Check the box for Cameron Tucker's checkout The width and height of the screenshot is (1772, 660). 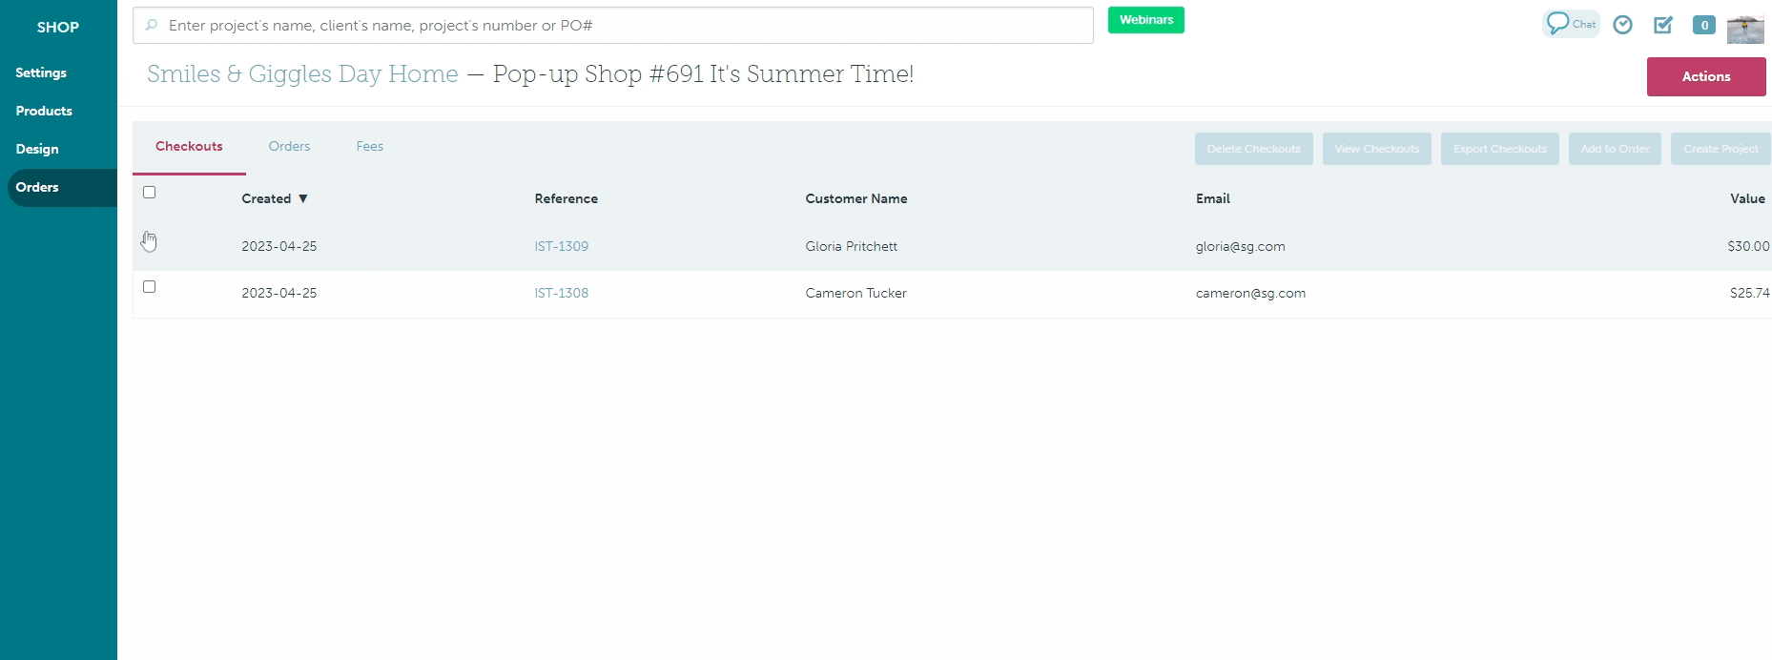click(x=149, y=287)
